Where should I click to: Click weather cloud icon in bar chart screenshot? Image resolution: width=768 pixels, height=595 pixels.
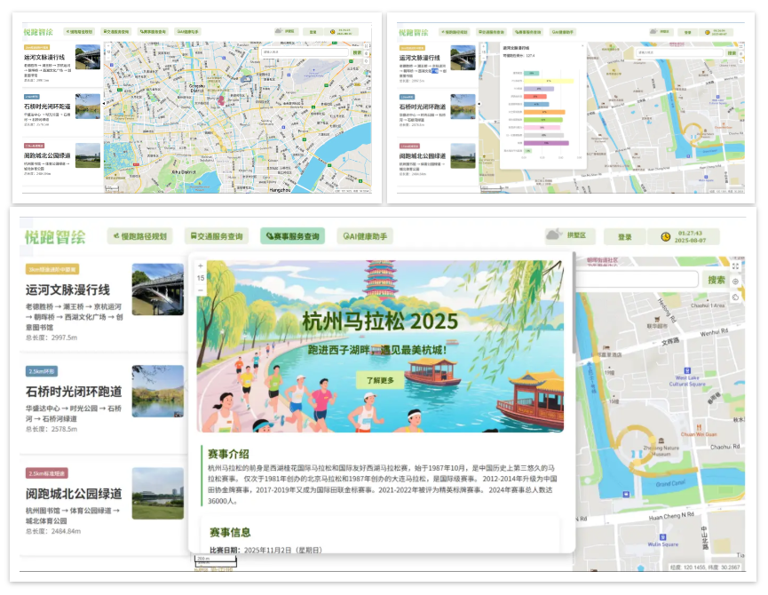[x=653, y=31]
